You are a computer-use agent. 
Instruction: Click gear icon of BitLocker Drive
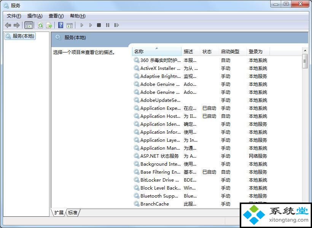tap(136, 180)
